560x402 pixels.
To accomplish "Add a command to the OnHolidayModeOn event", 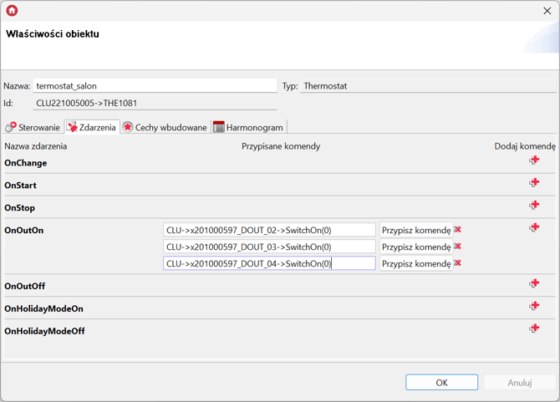I will click(x=534, y=306).
